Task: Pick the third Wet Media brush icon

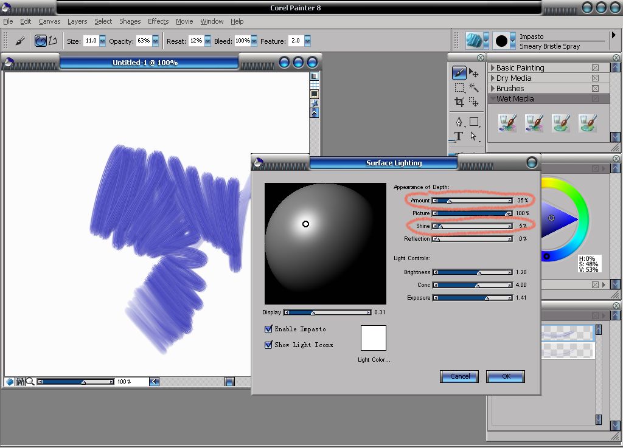Action: (560, 123)
